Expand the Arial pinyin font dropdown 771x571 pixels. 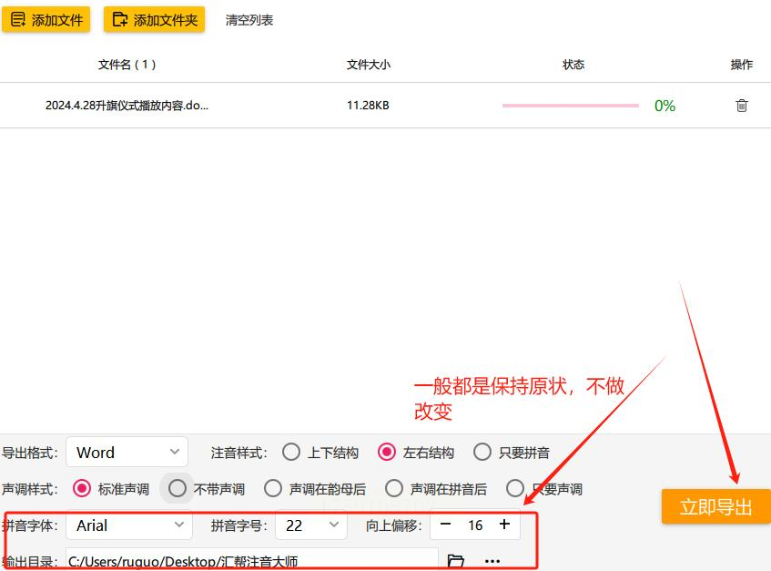(x=129, y=525)
